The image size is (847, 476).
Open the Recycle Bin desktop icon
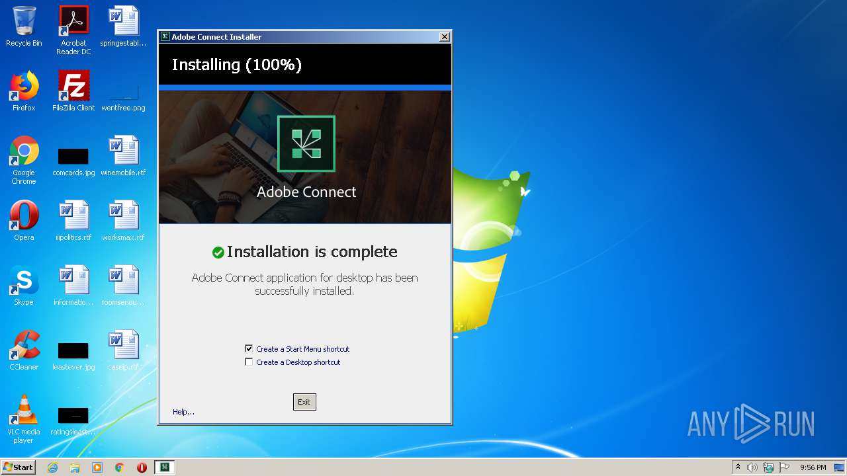pos(24,26)
